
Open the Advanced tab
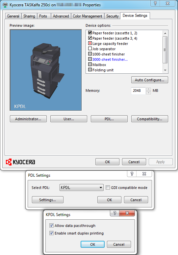[x=61, y=16]
